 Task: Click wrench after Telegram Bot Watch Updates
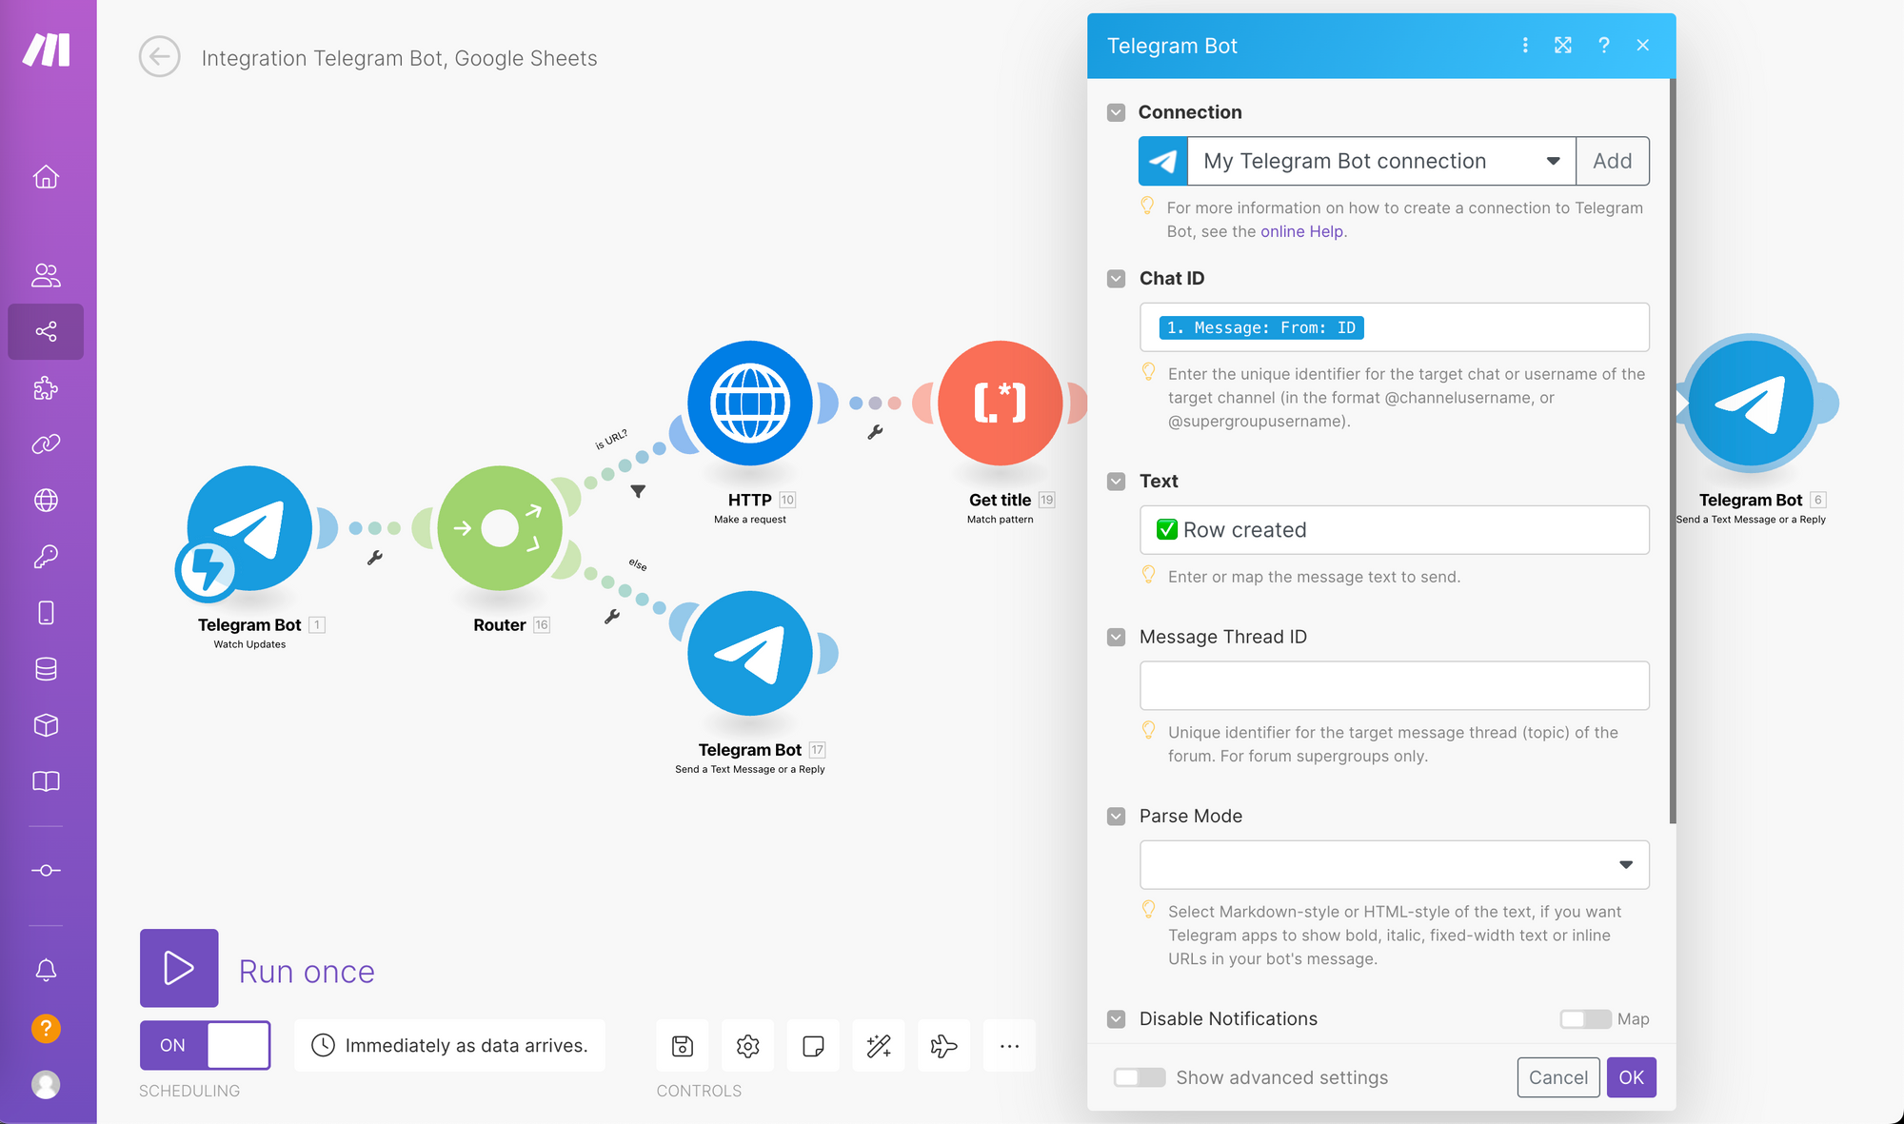[375, 558]
